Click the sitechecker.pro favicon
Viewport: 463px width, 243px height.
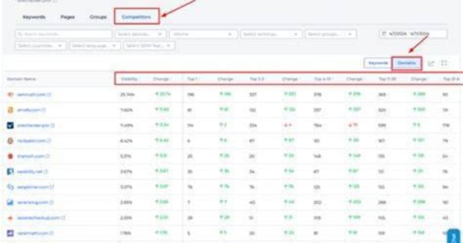click(10, 125)
